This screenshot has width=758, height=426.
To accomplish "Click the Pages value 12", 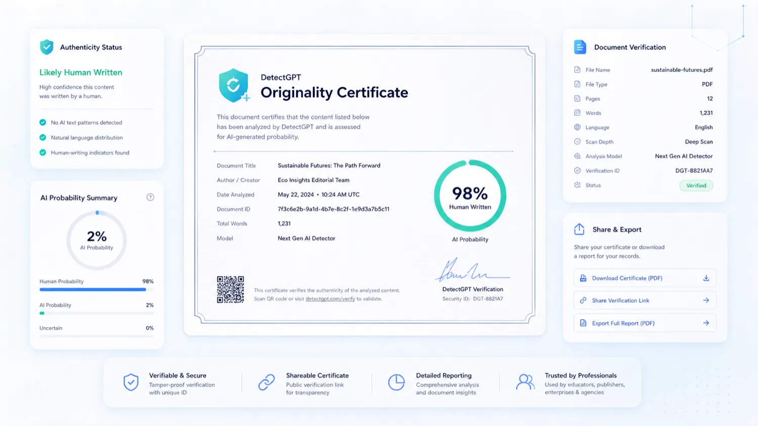I will (x=710, y=98).
